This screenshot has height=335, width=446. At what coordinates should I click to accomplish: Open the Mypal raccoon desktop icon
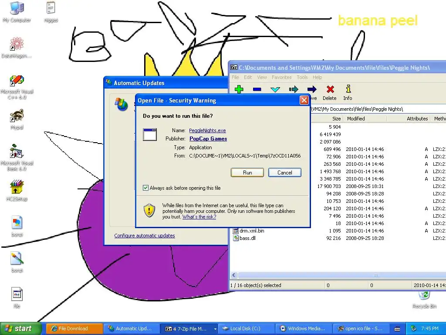[17, 116]
